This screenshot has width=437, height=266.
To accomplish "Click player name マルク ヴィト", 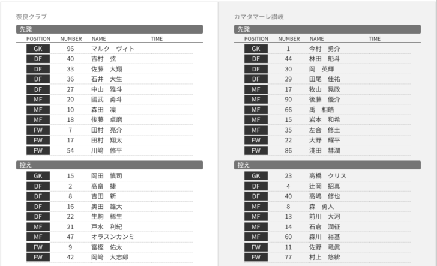I will coord(113,49).
